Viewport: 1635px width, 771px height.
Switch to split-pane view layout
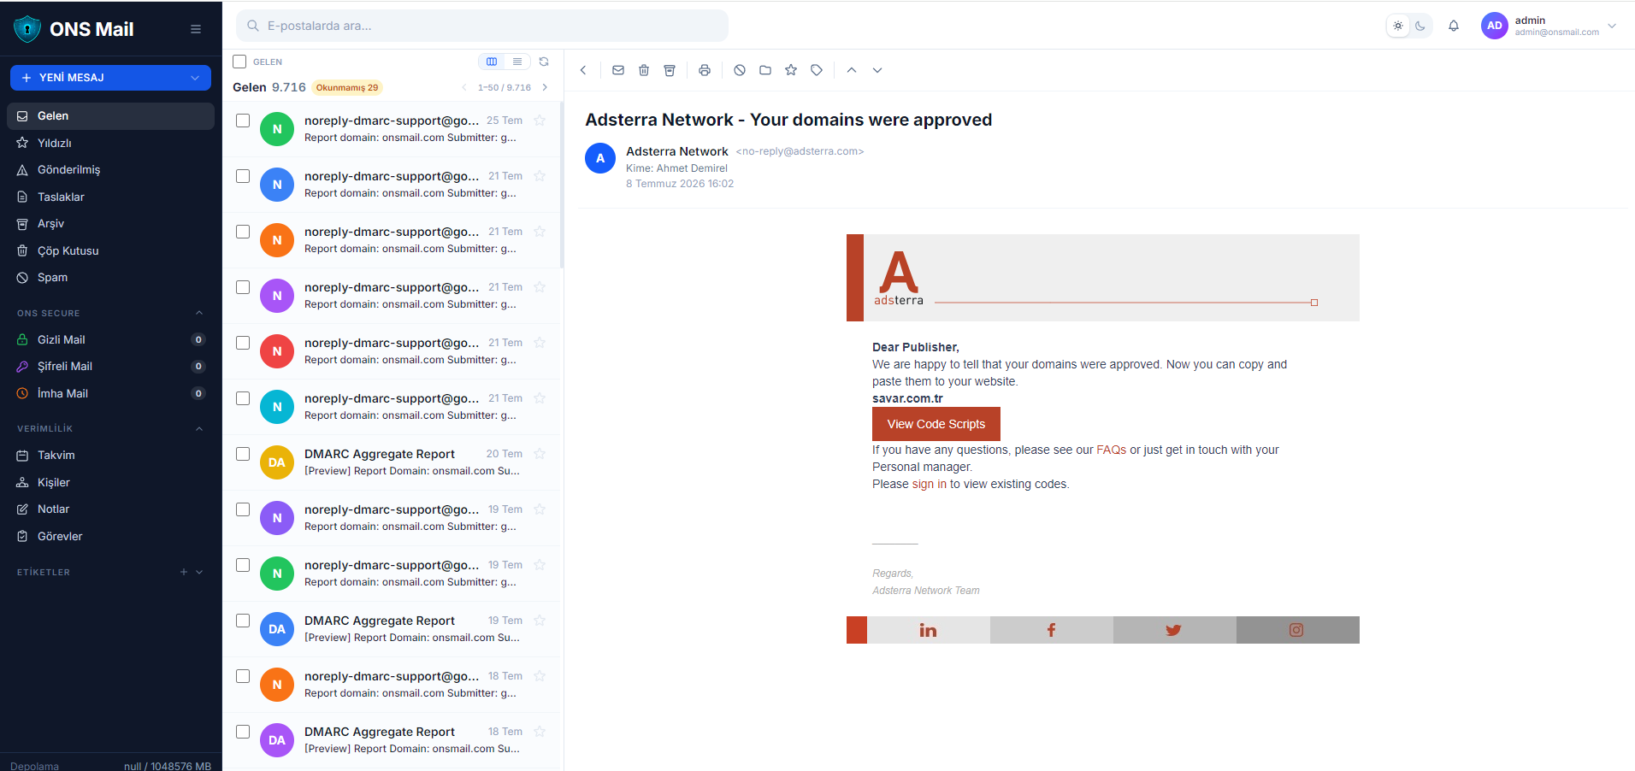(492, 62)
